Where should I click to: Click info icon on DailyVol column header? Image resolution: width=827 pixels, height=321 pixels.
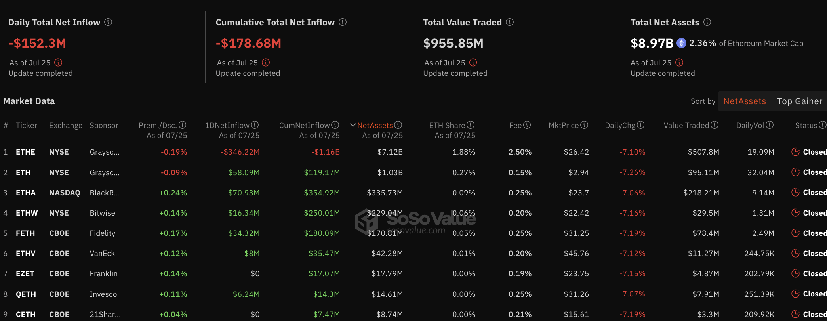coord(770,125)
